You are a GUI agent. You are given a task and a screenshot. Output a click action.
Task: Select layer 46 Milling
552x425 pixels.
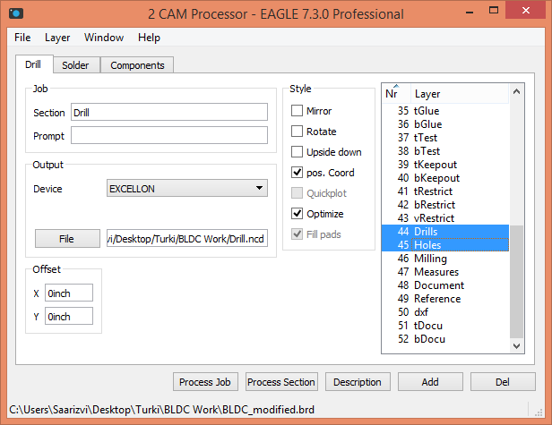click(445, 259)
